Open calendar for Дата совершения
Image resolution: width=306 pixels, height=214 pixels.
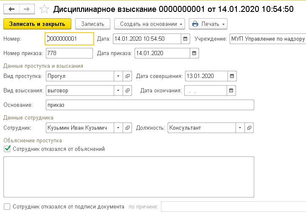(232, 76)
